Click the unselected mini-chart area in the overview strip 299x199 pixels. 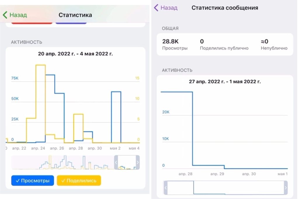click(63, 163)
